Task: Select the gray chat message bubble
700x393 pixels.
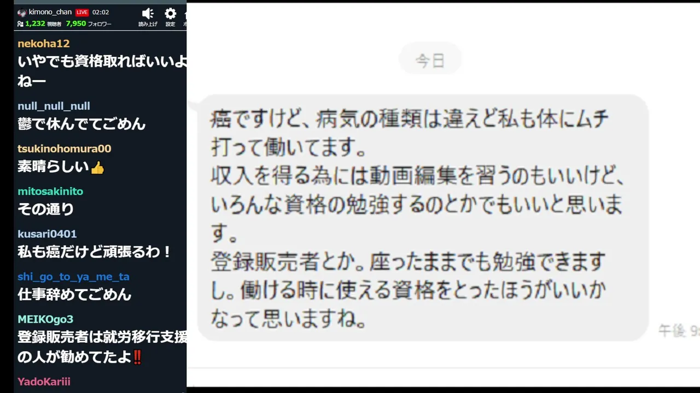Action: point(423,217)
